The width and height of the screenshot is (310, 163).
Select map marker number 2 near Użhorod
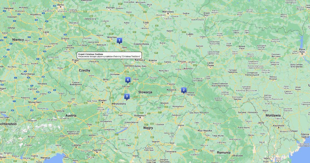(x=184, y=90)
